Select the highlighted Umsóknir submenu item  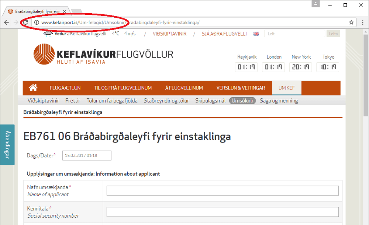point(242,101)
